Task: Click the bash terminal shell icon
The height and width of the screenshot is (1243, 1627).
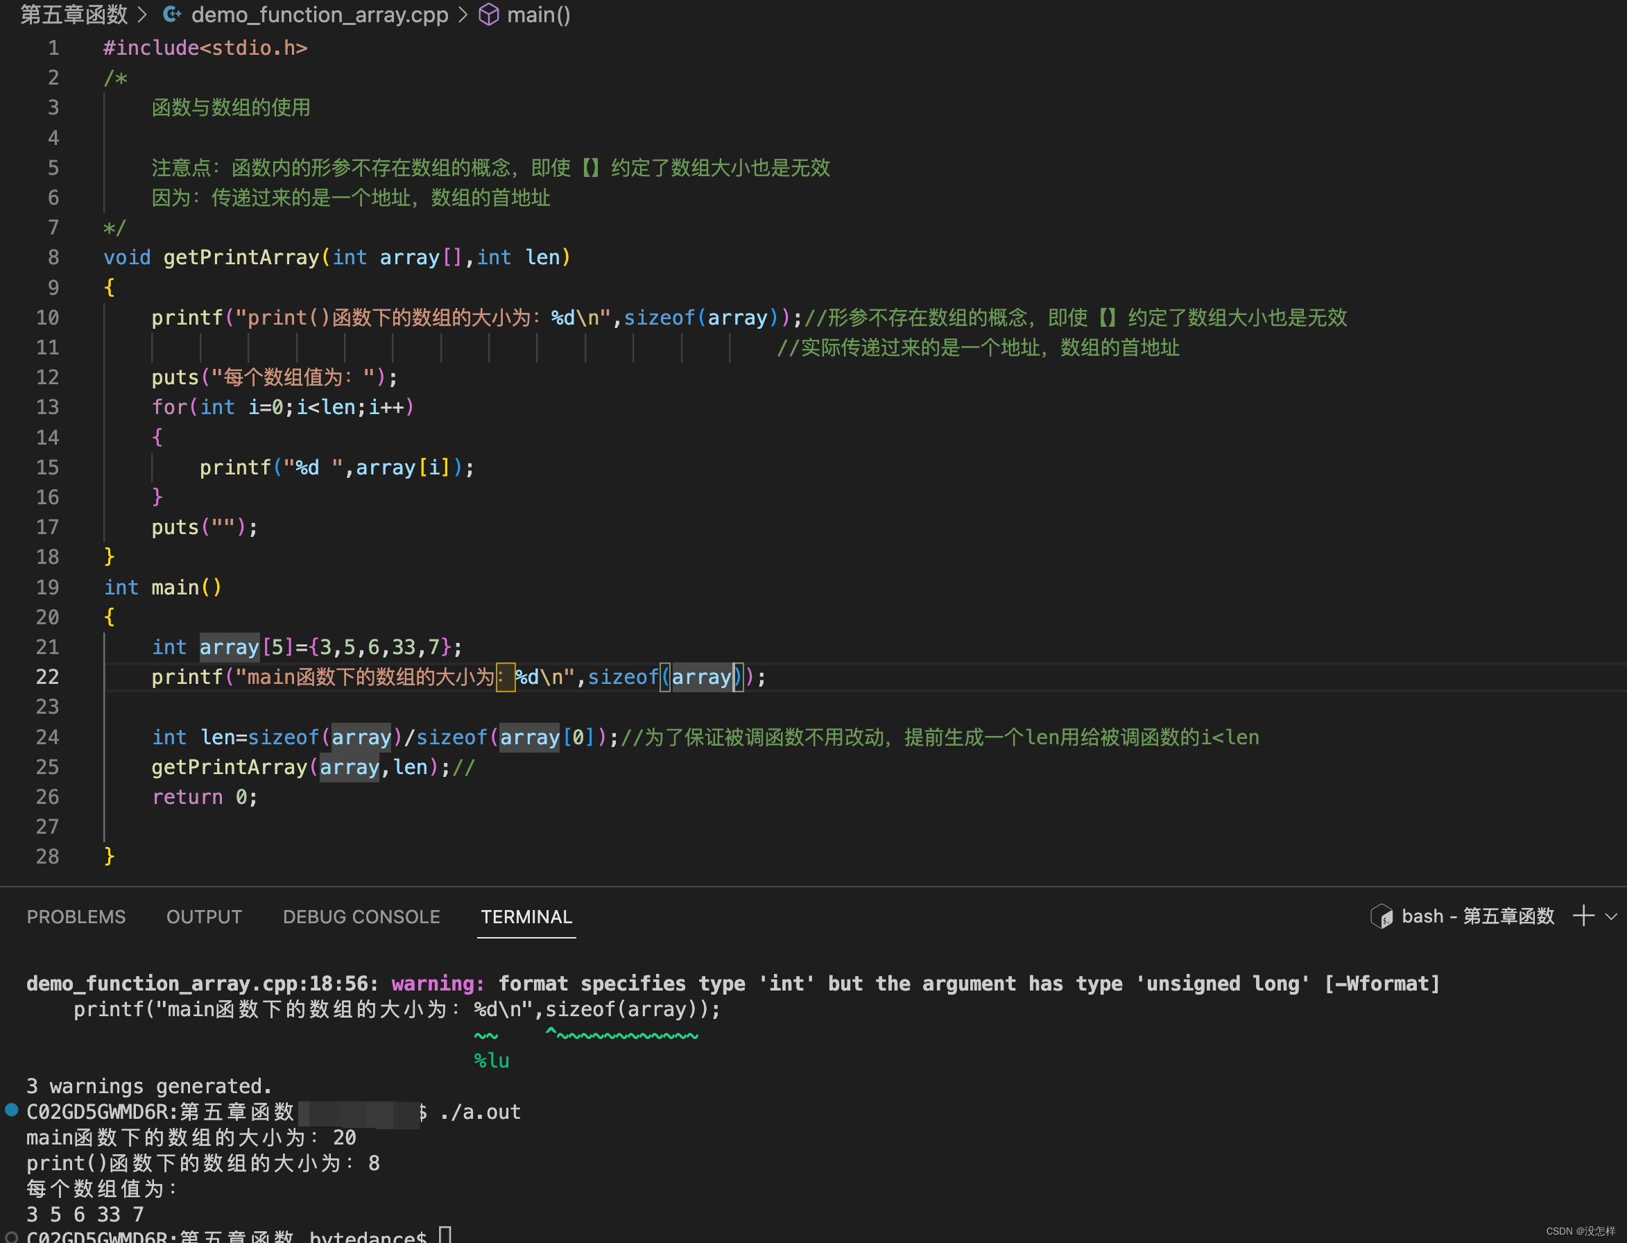Action: 1381,916
